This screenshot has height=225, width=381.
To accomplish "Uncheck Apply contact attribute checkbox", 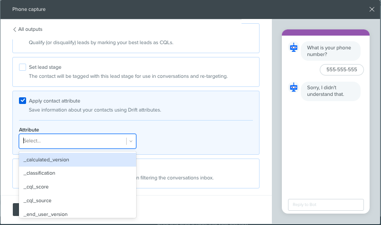I will coord(22,101).
